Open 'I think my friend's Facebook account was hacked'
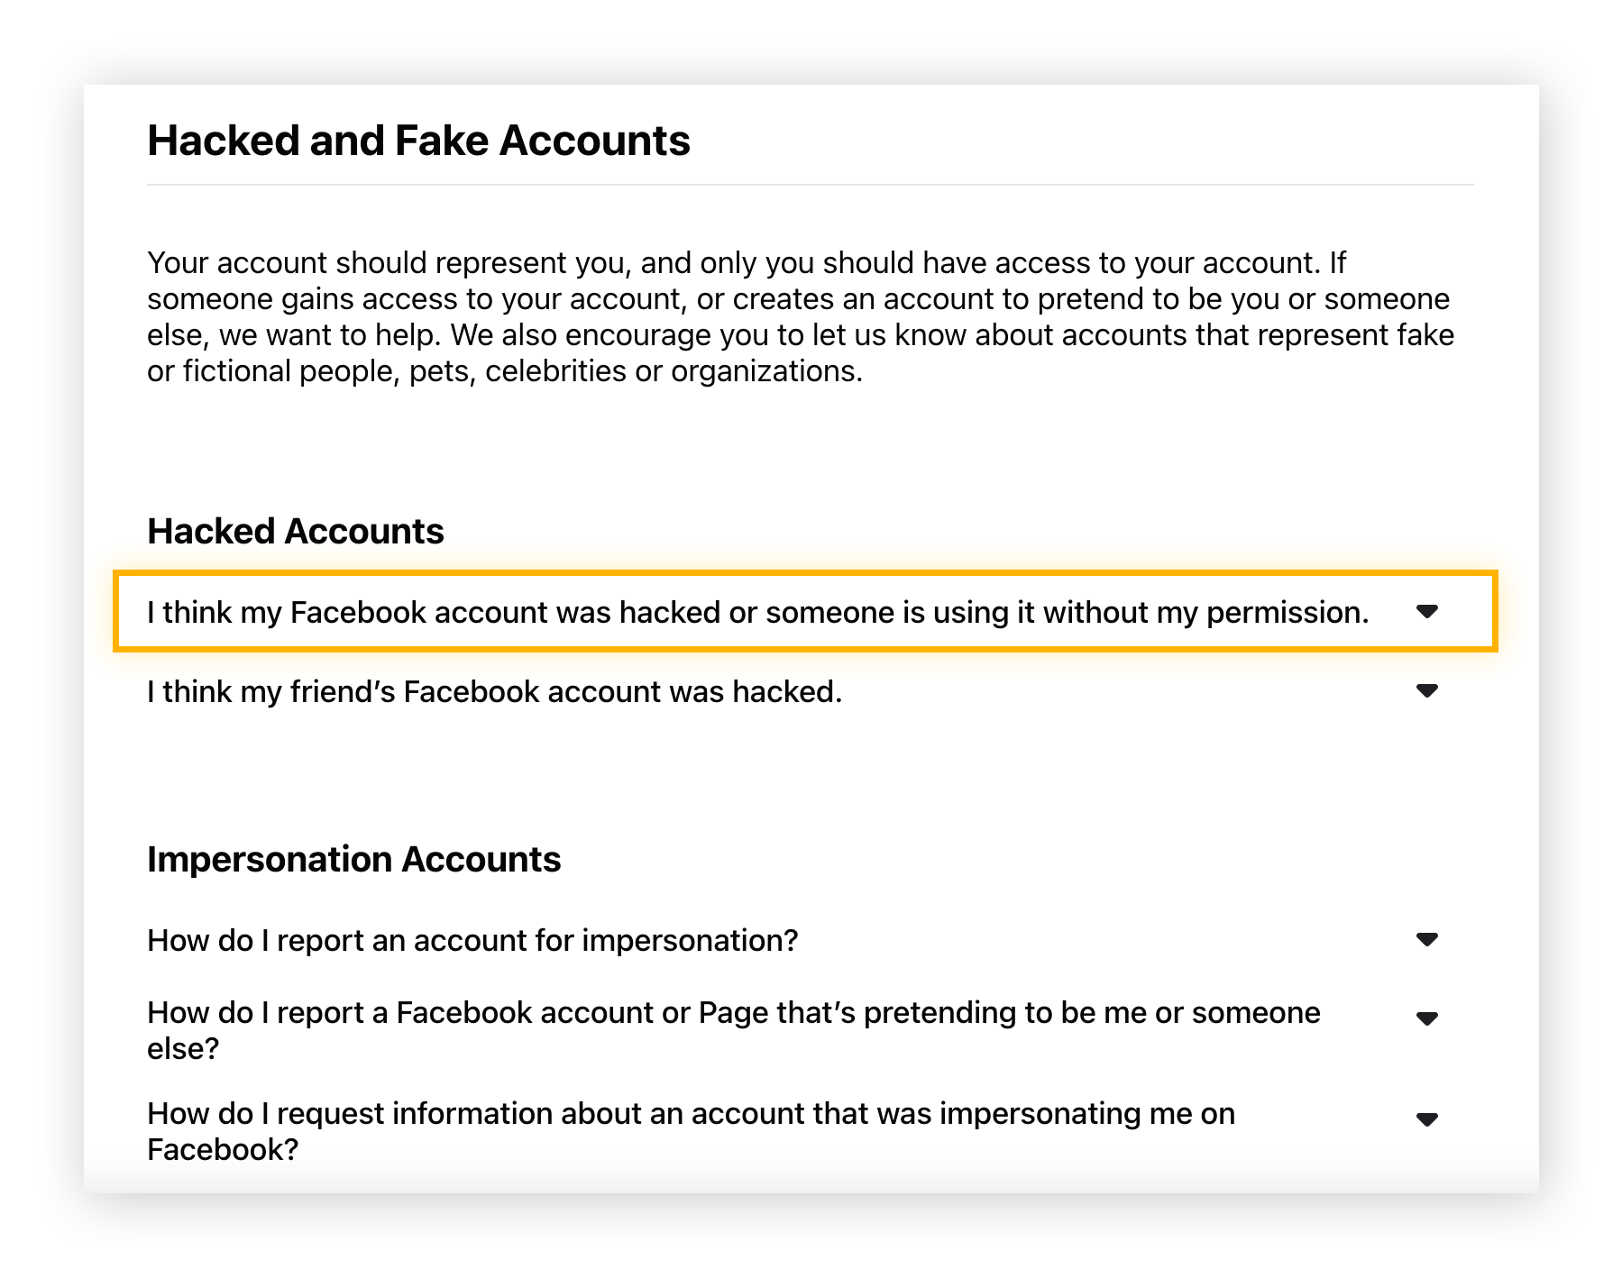 point(494,691)
